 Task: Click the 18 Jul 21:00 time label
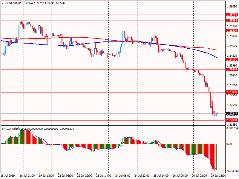pyautogui.click(x=27, y=176)
